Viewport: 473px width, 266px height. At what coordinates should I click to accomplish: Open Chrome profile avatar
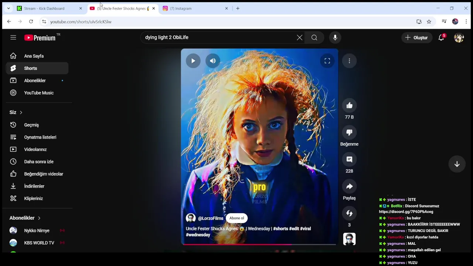point(455,22)
